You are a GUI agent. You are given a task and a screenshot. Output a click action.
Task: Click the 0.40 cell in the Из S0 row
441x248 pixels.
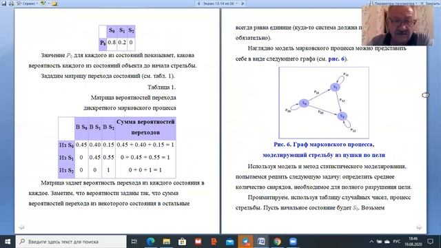coord(95,145)
